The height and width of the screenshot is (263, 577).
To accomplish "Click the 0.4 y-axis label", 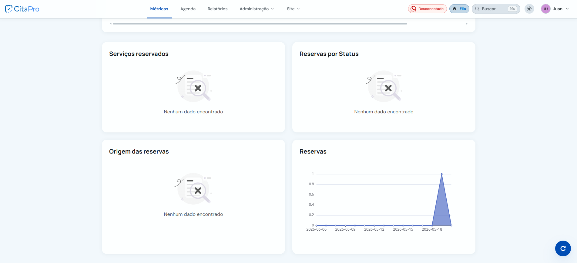I will 311,205.
